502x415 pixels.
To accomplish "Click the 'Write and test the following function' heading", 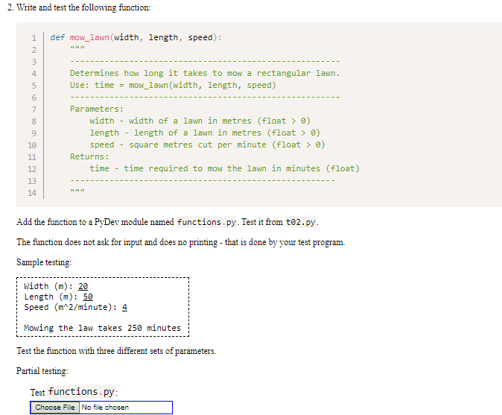I will pos(83,7).
